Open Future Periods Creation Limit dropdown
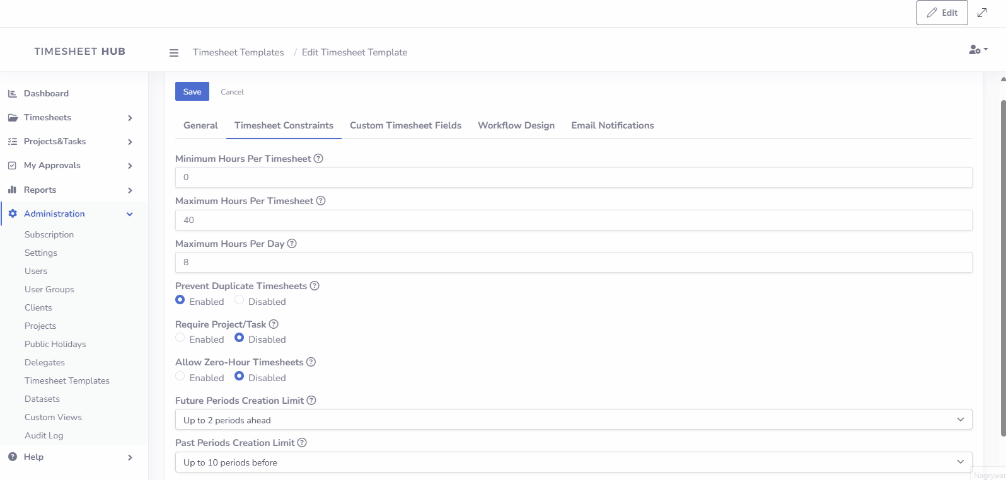The height and width of the screenshot is (480, 1006). [573, 420]
